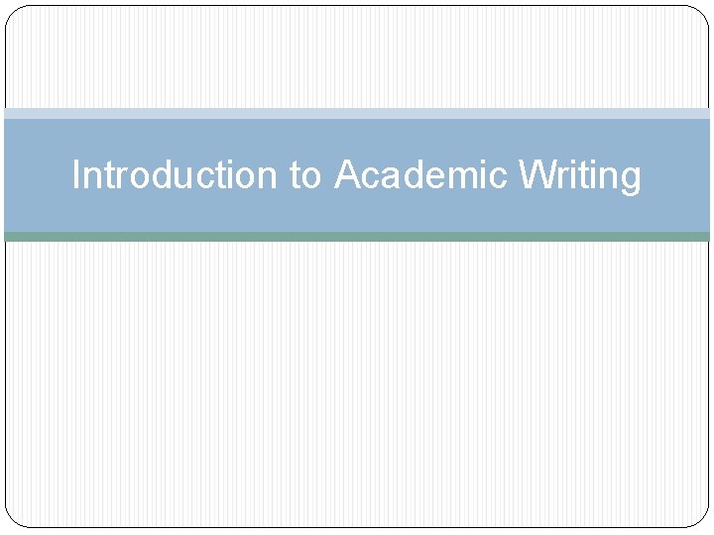This screenshot has width=714, height=535.
Task: Click the word "Academic" in the title
Action: [x=420, y=173]
